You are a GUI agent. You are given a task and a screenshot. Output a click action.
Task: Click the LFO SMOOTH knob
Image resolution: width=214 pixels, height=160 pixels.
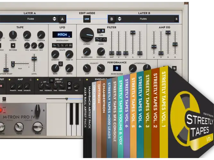point(55,54)
